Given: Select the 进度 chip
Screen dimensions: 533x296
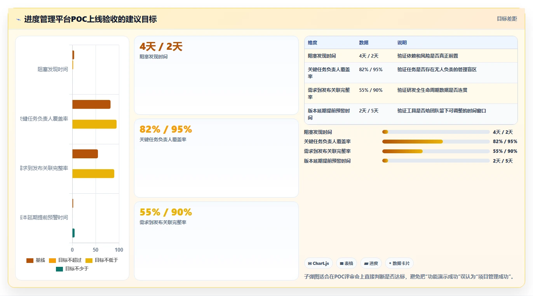Looking at the screenshot, I should [371, 263].
